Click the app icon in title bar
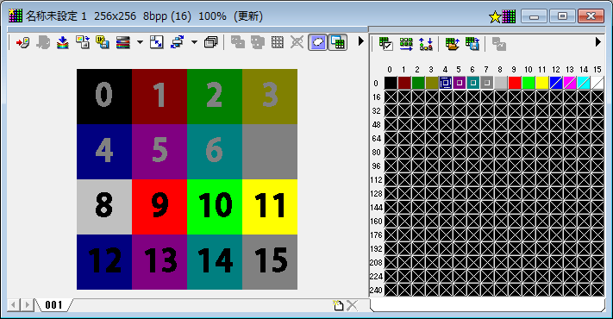 (16, 16)
